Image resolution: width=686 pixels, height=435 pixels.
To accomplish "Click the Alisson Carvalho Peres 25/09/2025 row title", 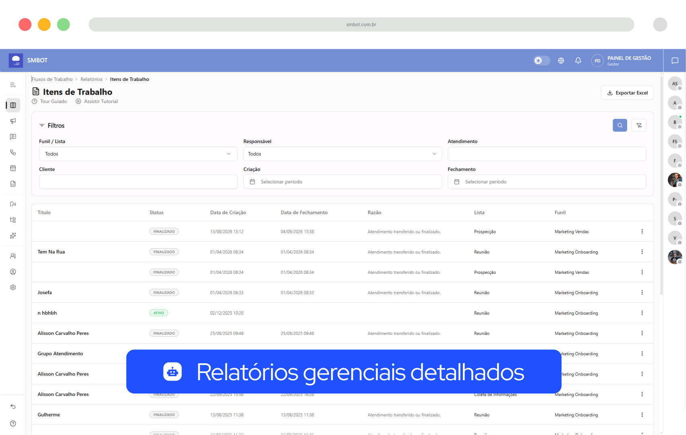I will pyautogui.click(x=63, y=333).
